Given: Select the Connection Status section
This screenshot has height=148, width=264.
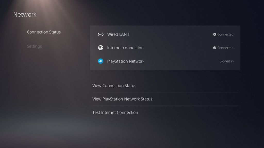Looking at the screenshot, I should tap(44, 32).
